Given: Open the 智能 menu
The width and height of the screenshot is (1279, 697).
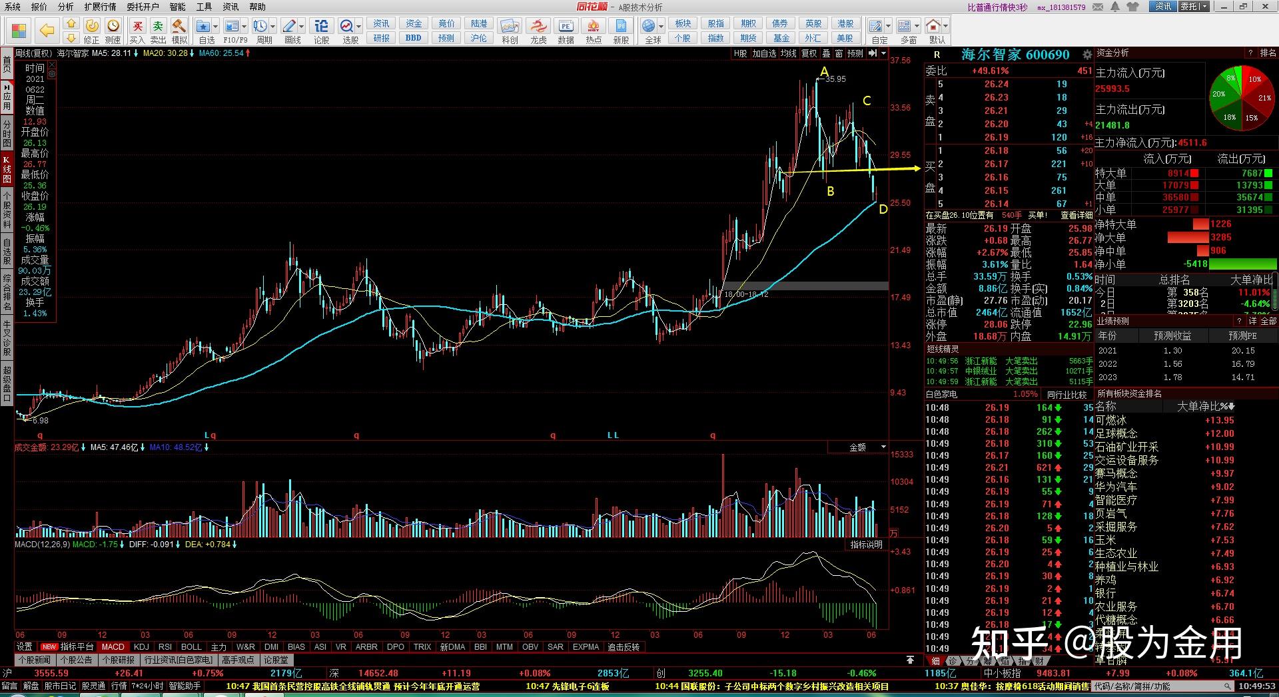Looking at the screenshot, I should [177, 7].
